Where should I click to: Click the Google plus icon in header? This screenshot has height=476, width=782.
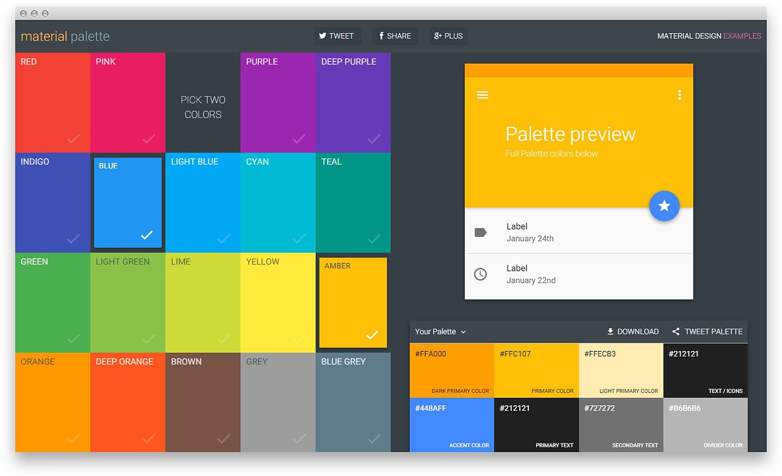437,36
